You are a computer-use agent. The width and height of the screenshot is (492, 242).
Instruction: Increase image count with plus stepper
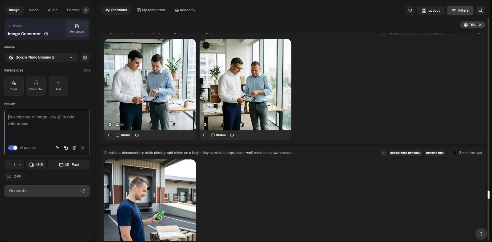click(x=20, y=165)
